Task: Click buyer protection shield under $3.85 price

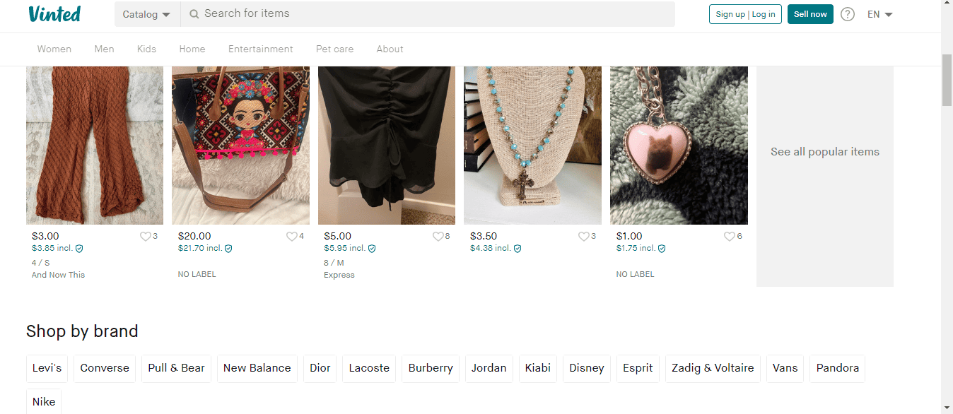Action: pyautogui.click(x=80, y=249)
